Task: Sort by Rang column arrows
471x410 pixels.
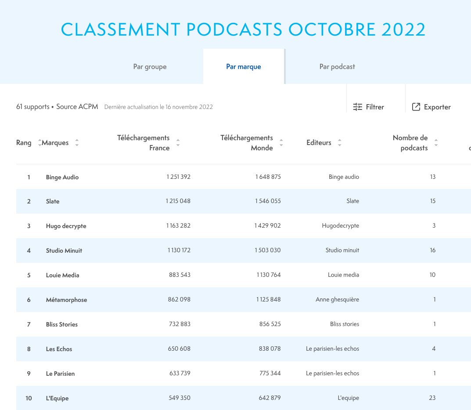Action: [x=40, y=142]
